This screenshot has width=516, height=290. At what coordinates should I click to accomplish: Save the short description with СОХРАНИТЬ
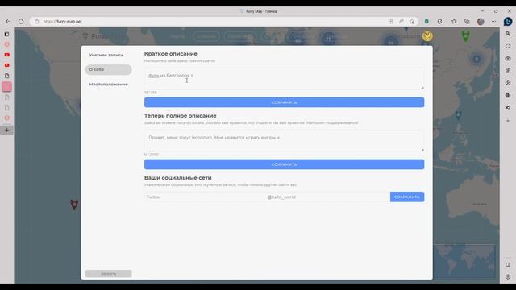[284, 102]
